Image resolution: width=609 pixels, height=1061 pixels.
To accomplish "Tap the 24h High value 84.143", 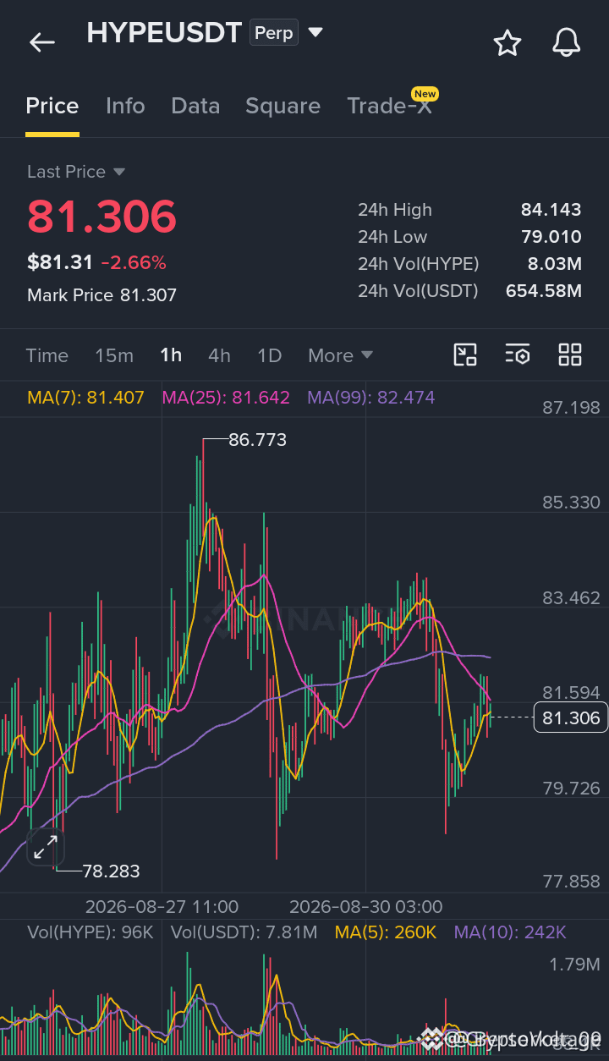I will point(551,210).
